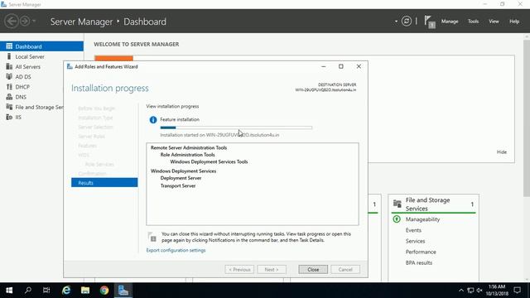Open the View menu

(494, 22)
